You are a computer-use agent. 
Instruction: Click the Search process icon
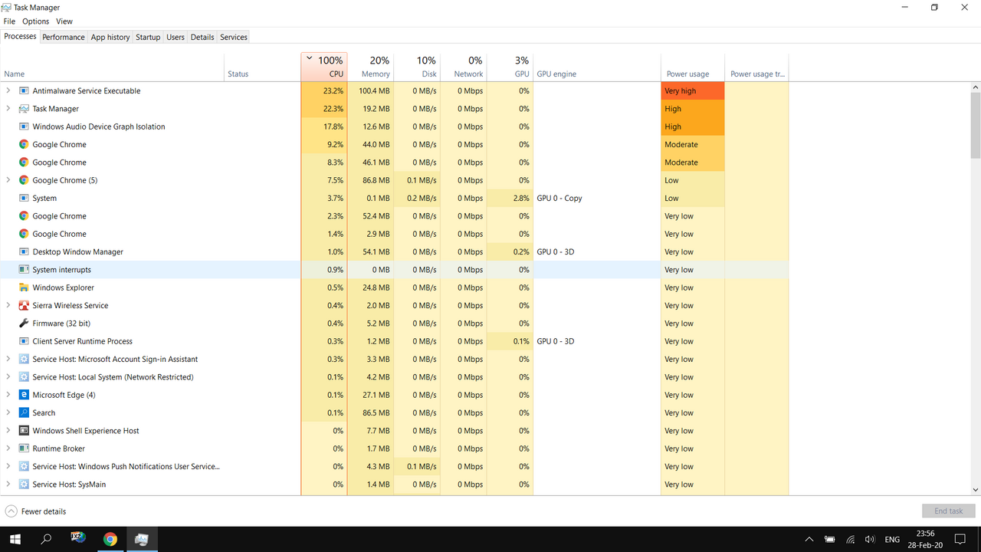(x=24, y=412)
